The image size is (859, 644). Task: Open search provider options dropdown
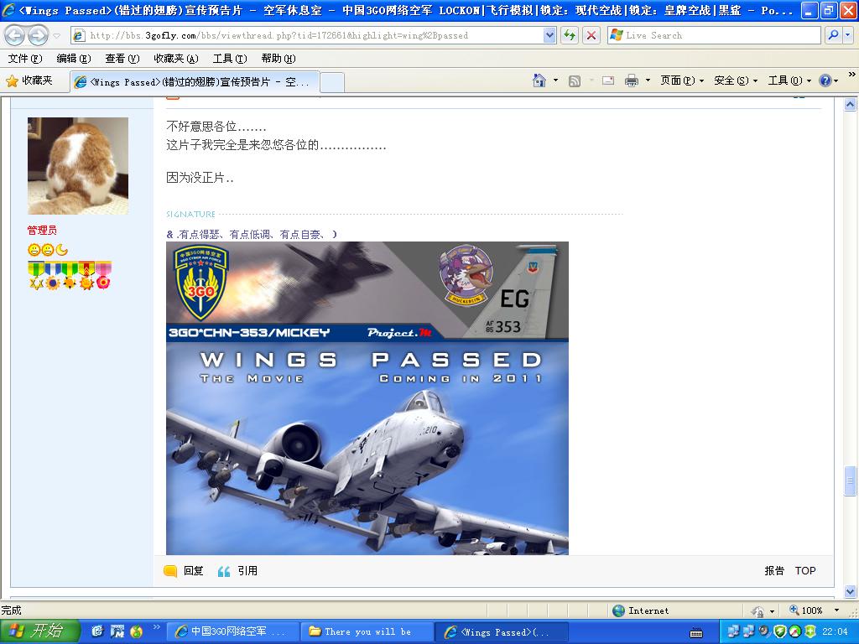pos(848,35)
